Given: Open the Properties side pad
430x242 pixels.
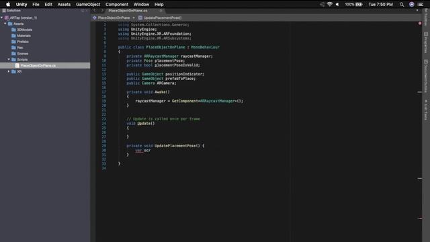Looking at the screenshot, I should (x=426, y=42).
